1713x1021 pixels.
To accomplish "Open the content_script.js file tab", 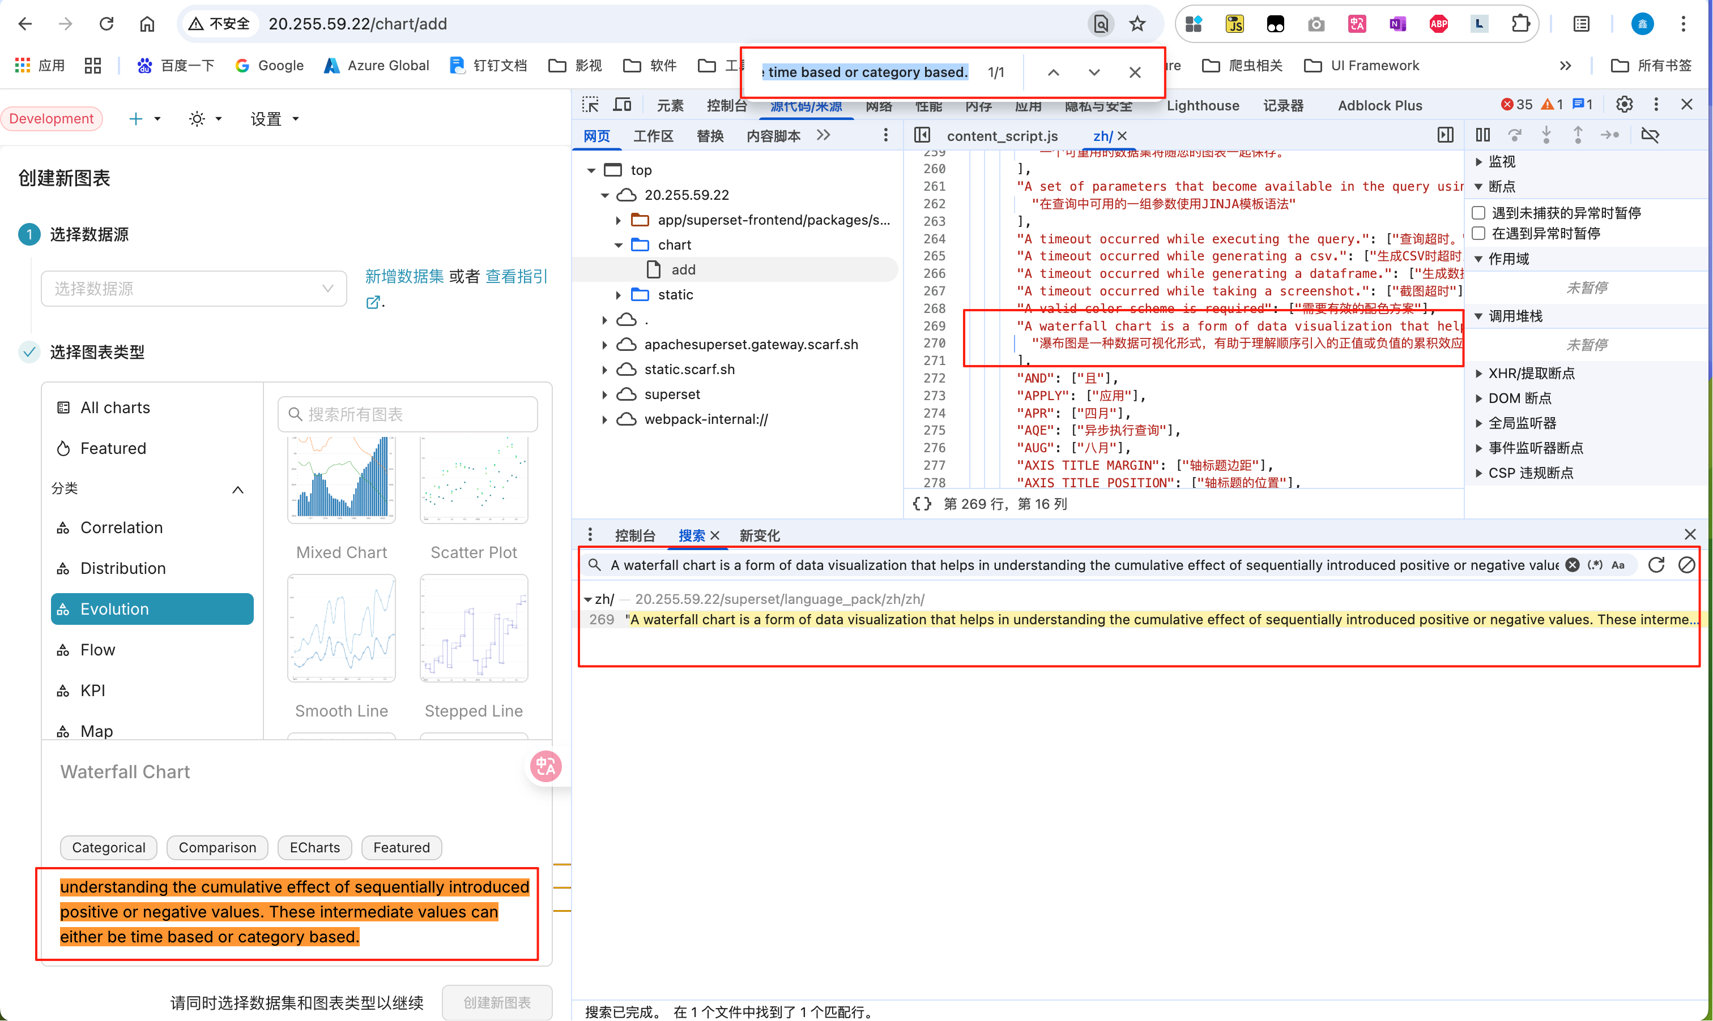I will pyautogui.click(x=1002, y=135).
